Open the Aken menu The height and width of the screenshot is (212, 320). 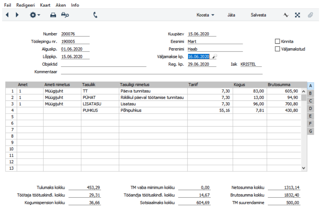click(61, 5)
